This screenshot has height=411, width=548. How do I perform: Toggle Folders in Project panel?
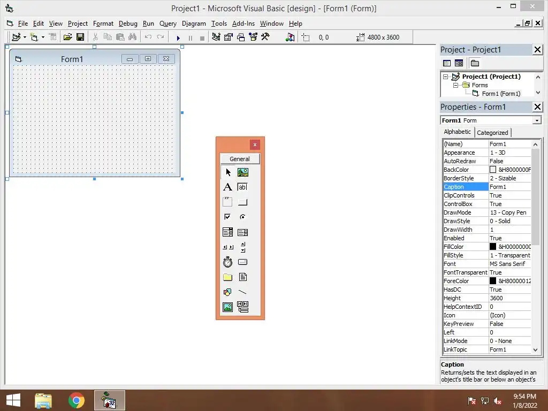475,63
